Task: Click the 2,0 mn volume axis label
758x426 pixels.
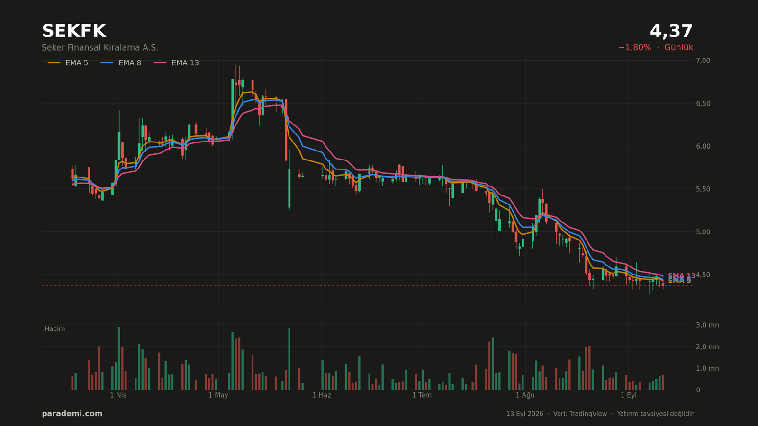Action: [x=707, y=347]
